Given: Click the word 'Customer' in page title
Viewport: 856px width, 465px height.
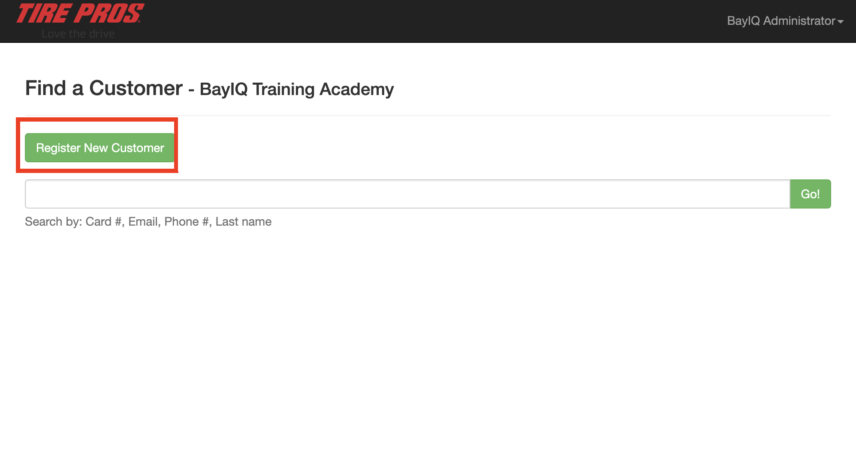Looking at the screenshot, I should (x=136, y=88).
